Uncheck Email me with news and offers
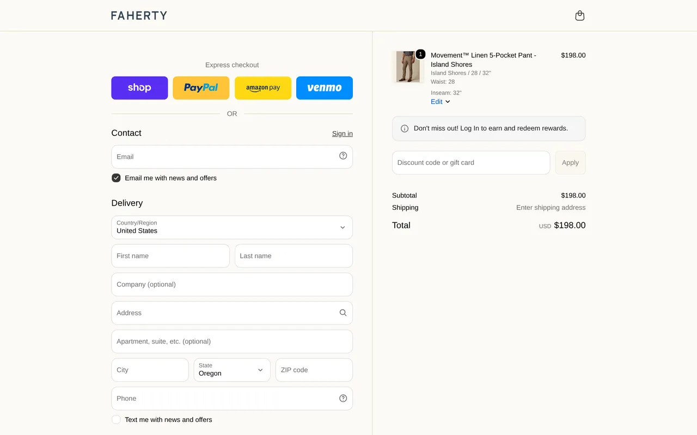 coord(116,178)
